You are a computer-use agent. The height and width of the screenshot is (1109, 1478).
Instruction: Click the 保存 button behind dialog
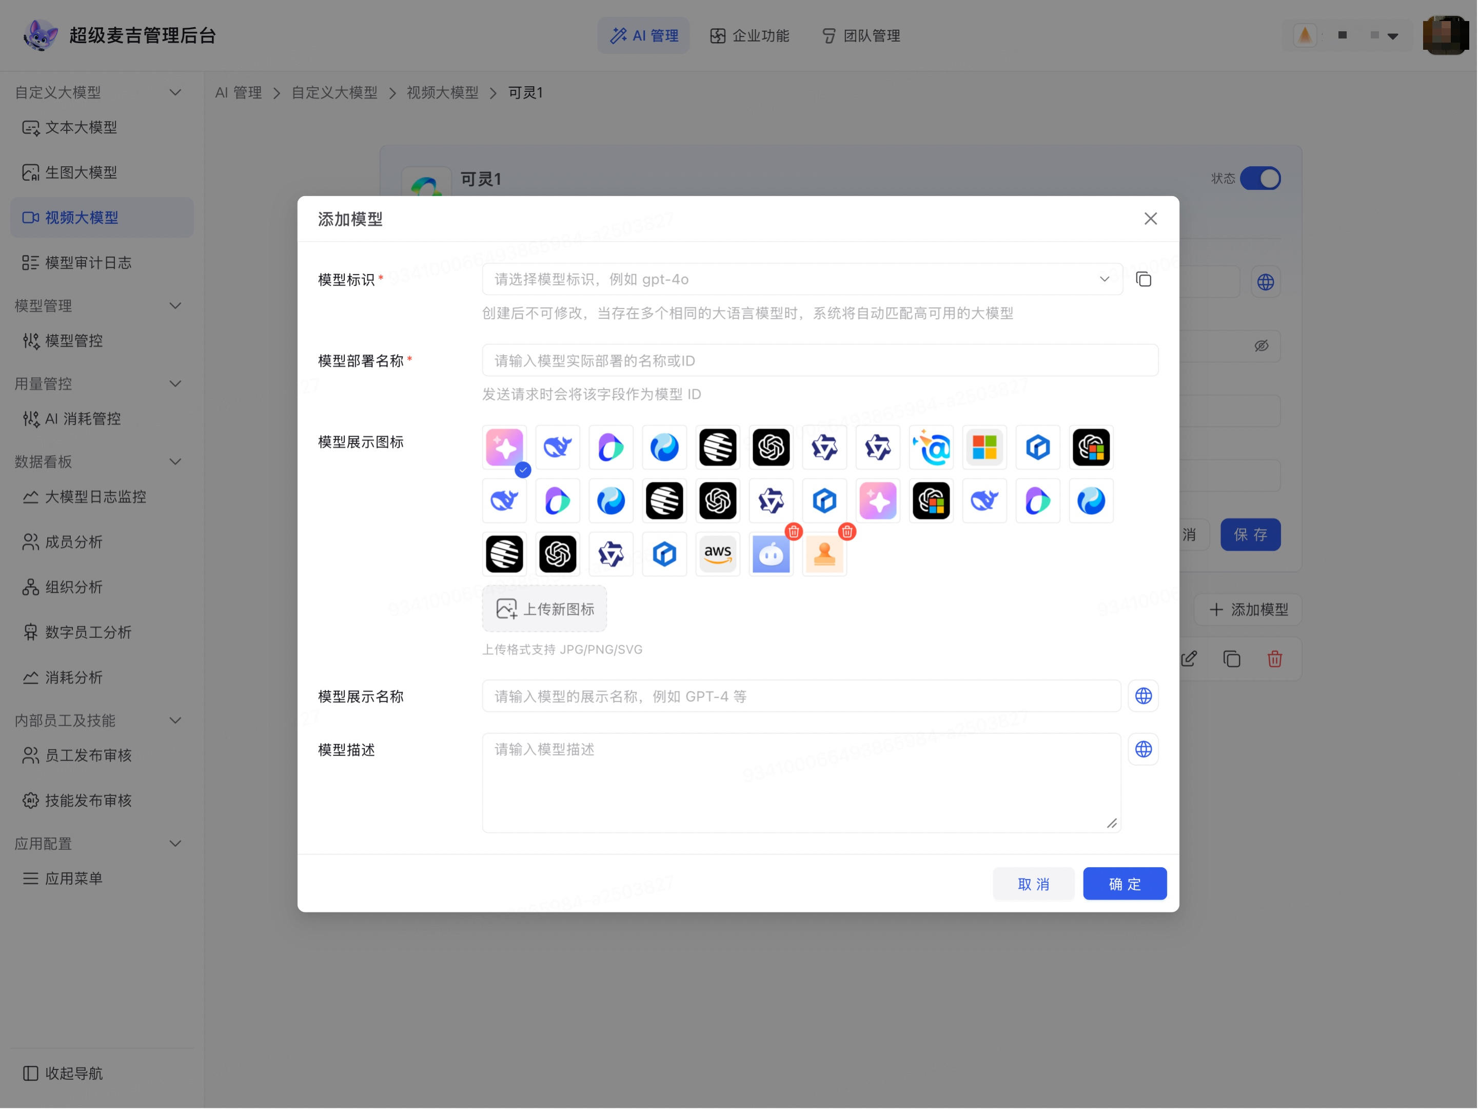pyautogui.click(x=1250, y=535)
